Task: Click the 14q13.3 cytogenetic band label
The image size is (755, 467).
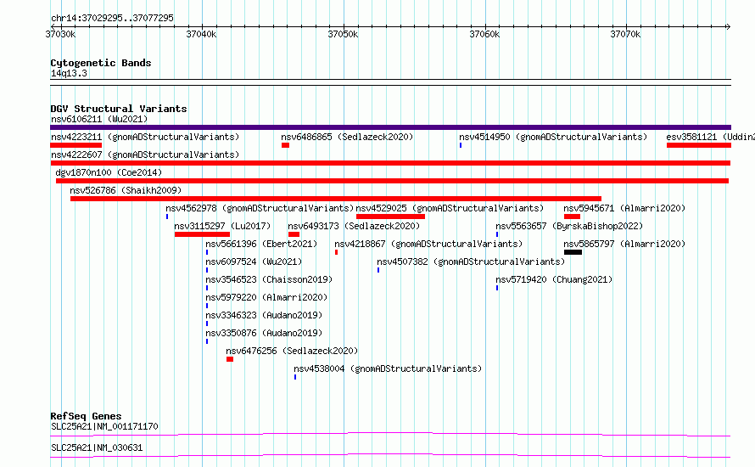Action: point(69,73)
